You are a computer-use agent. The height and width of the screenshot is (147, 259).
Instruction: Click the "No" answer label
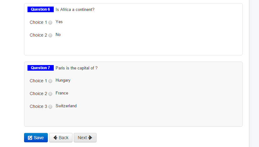coord(58,34)
